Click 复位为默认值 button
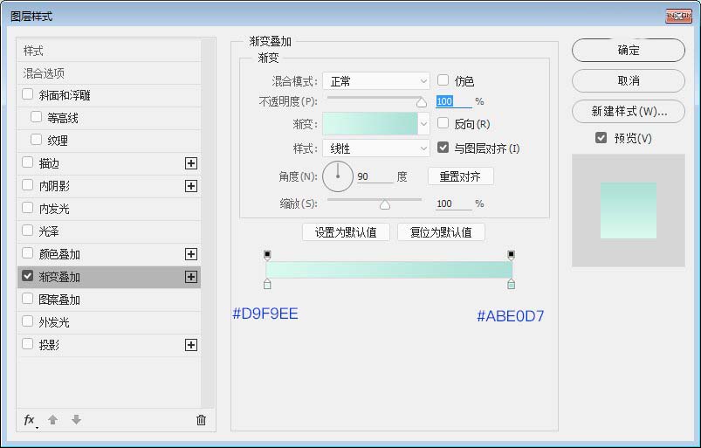The image size is (701, 448). tap(441, 232)
